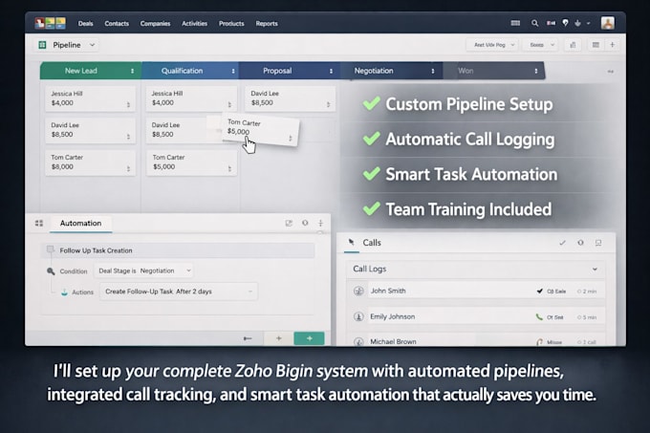
Task: Click the window icon in Calls header
Action: (x=598, y=243)
